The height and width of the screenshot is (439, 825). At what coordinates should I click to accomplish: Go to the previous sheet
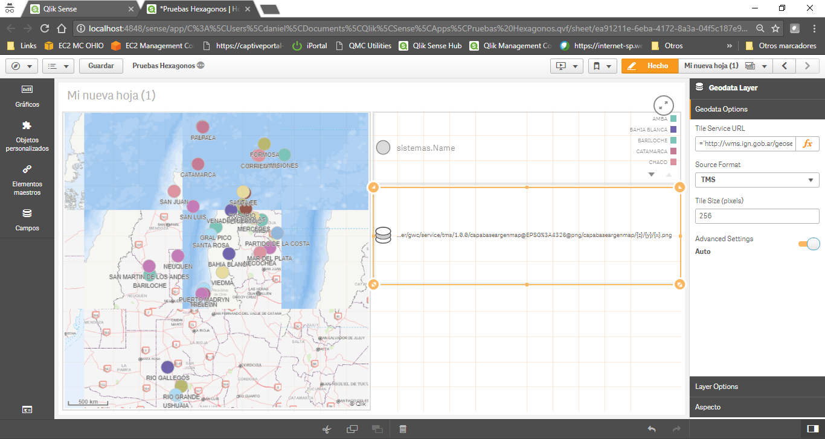click(x=784, y=66)
